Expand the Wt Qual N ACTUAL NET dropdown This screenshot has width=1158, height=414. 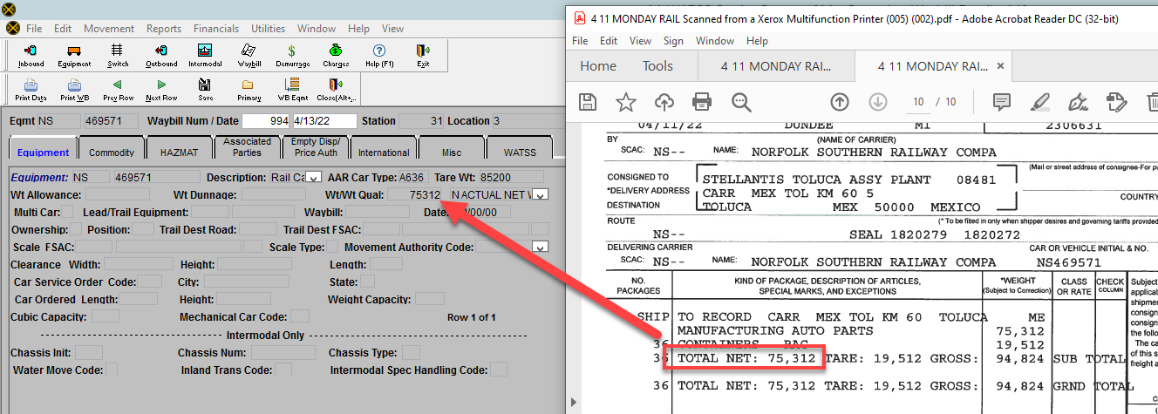(540, 194)
